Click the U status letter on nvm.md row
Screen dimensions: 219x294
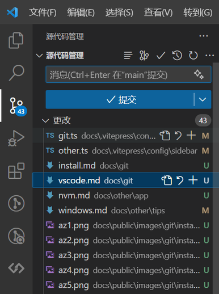point(207,195)
